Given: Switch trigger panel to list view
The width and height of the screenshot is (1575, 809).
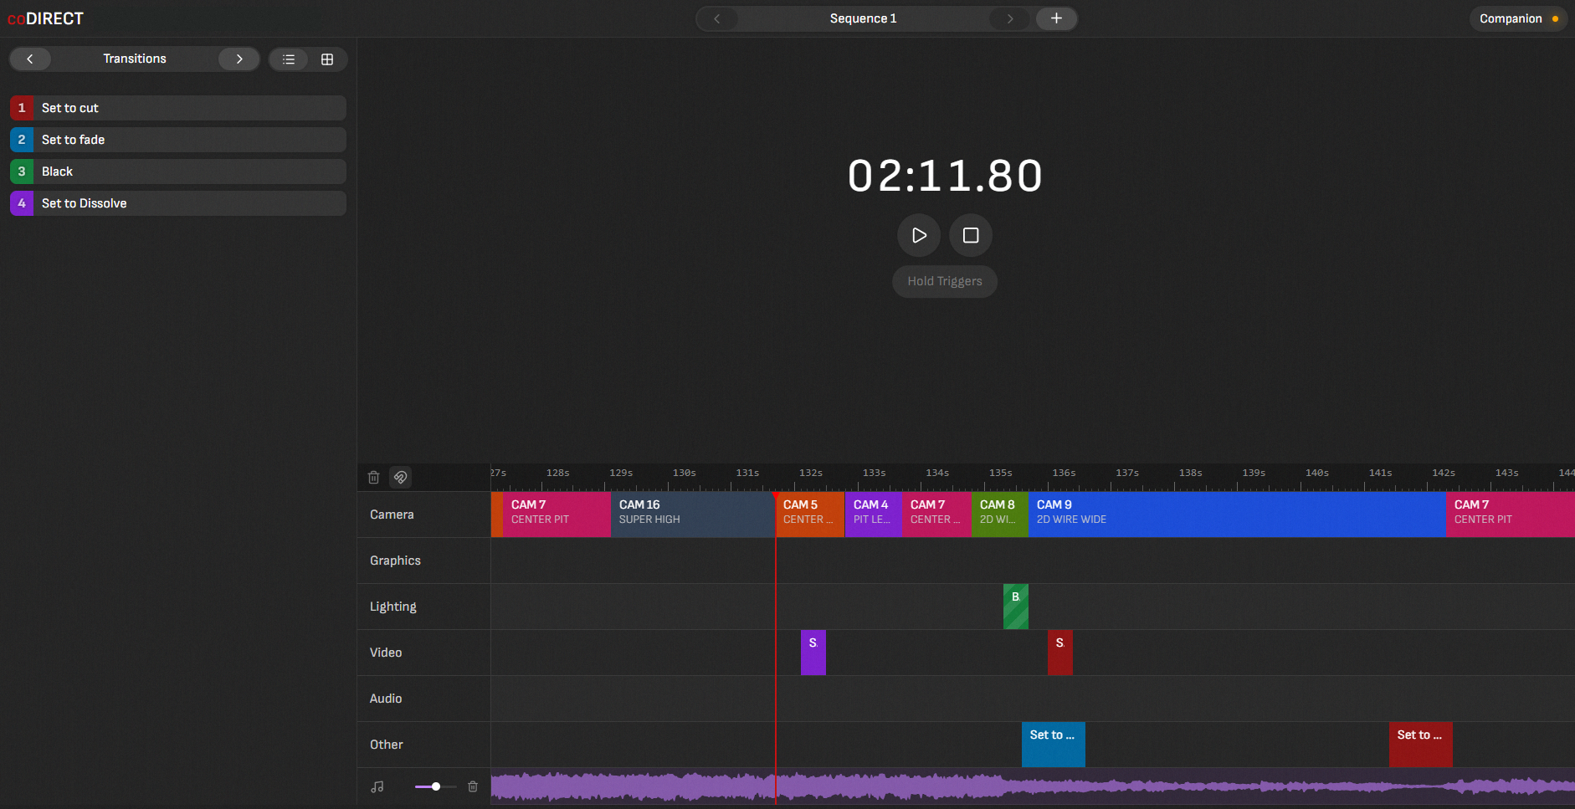Looking at the screenshot, I should coord(289,59).
